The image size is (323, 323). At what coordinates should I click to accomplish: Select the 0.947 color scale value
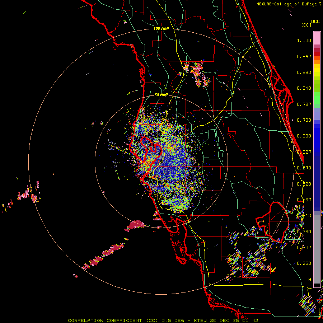click(304, 56)
